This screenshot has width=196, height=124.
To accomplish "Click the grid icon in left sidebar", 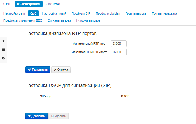I will [3, 49].
